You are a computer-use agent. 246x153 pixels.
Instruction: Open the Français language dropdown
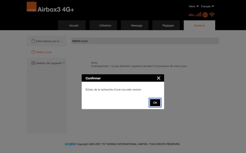(207, 6)
